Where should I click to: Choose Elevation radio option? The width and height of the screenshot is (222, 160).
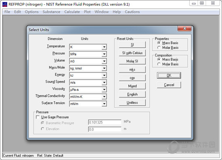[x=42, y=129]
